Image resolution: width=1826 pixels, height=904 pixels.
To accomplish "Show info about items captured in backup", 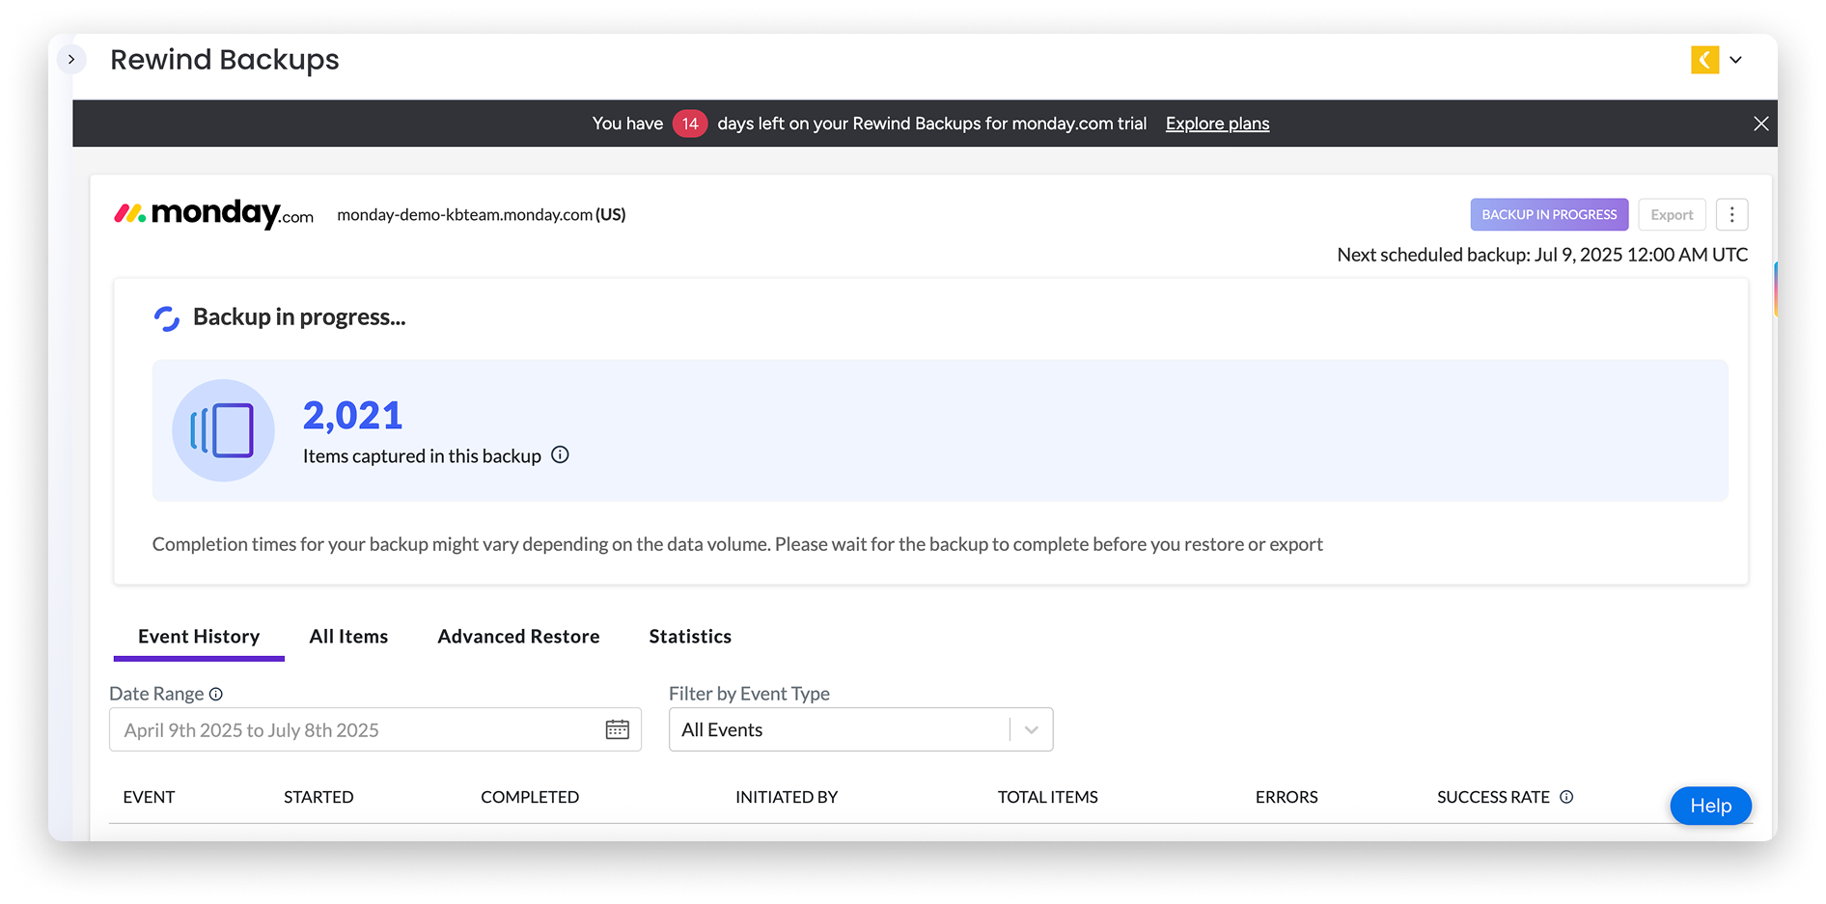I will click(560, 455).
